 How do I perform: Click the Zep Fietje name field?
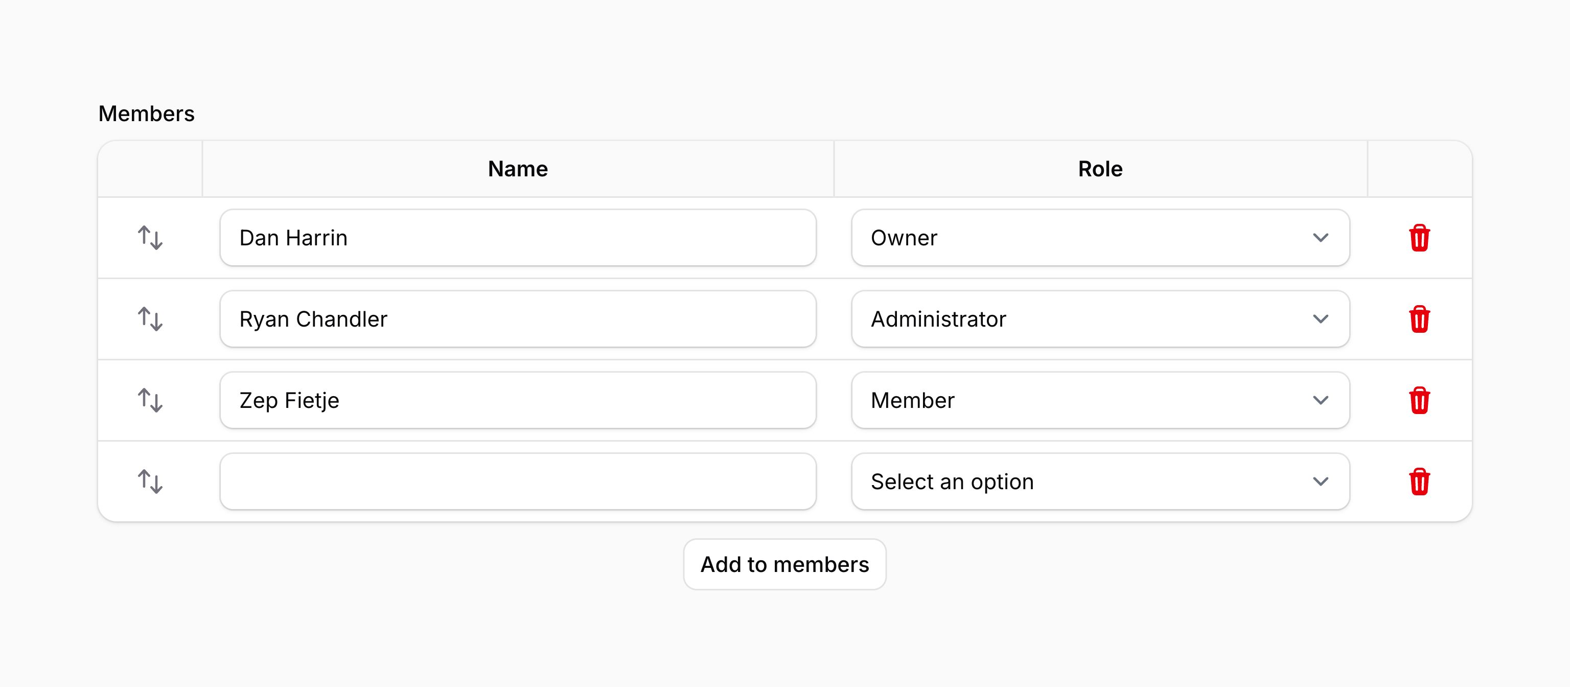[517, 401]
